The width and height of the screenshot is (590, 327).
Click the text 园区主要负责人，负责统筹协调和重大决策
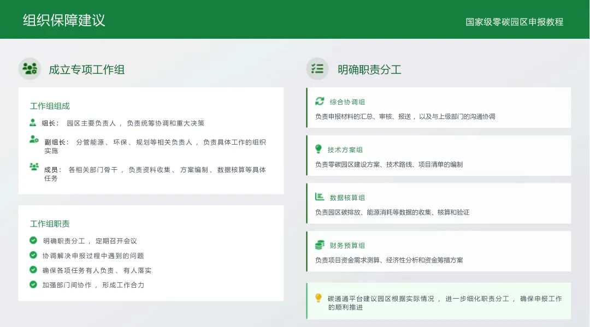coord(135,123)
